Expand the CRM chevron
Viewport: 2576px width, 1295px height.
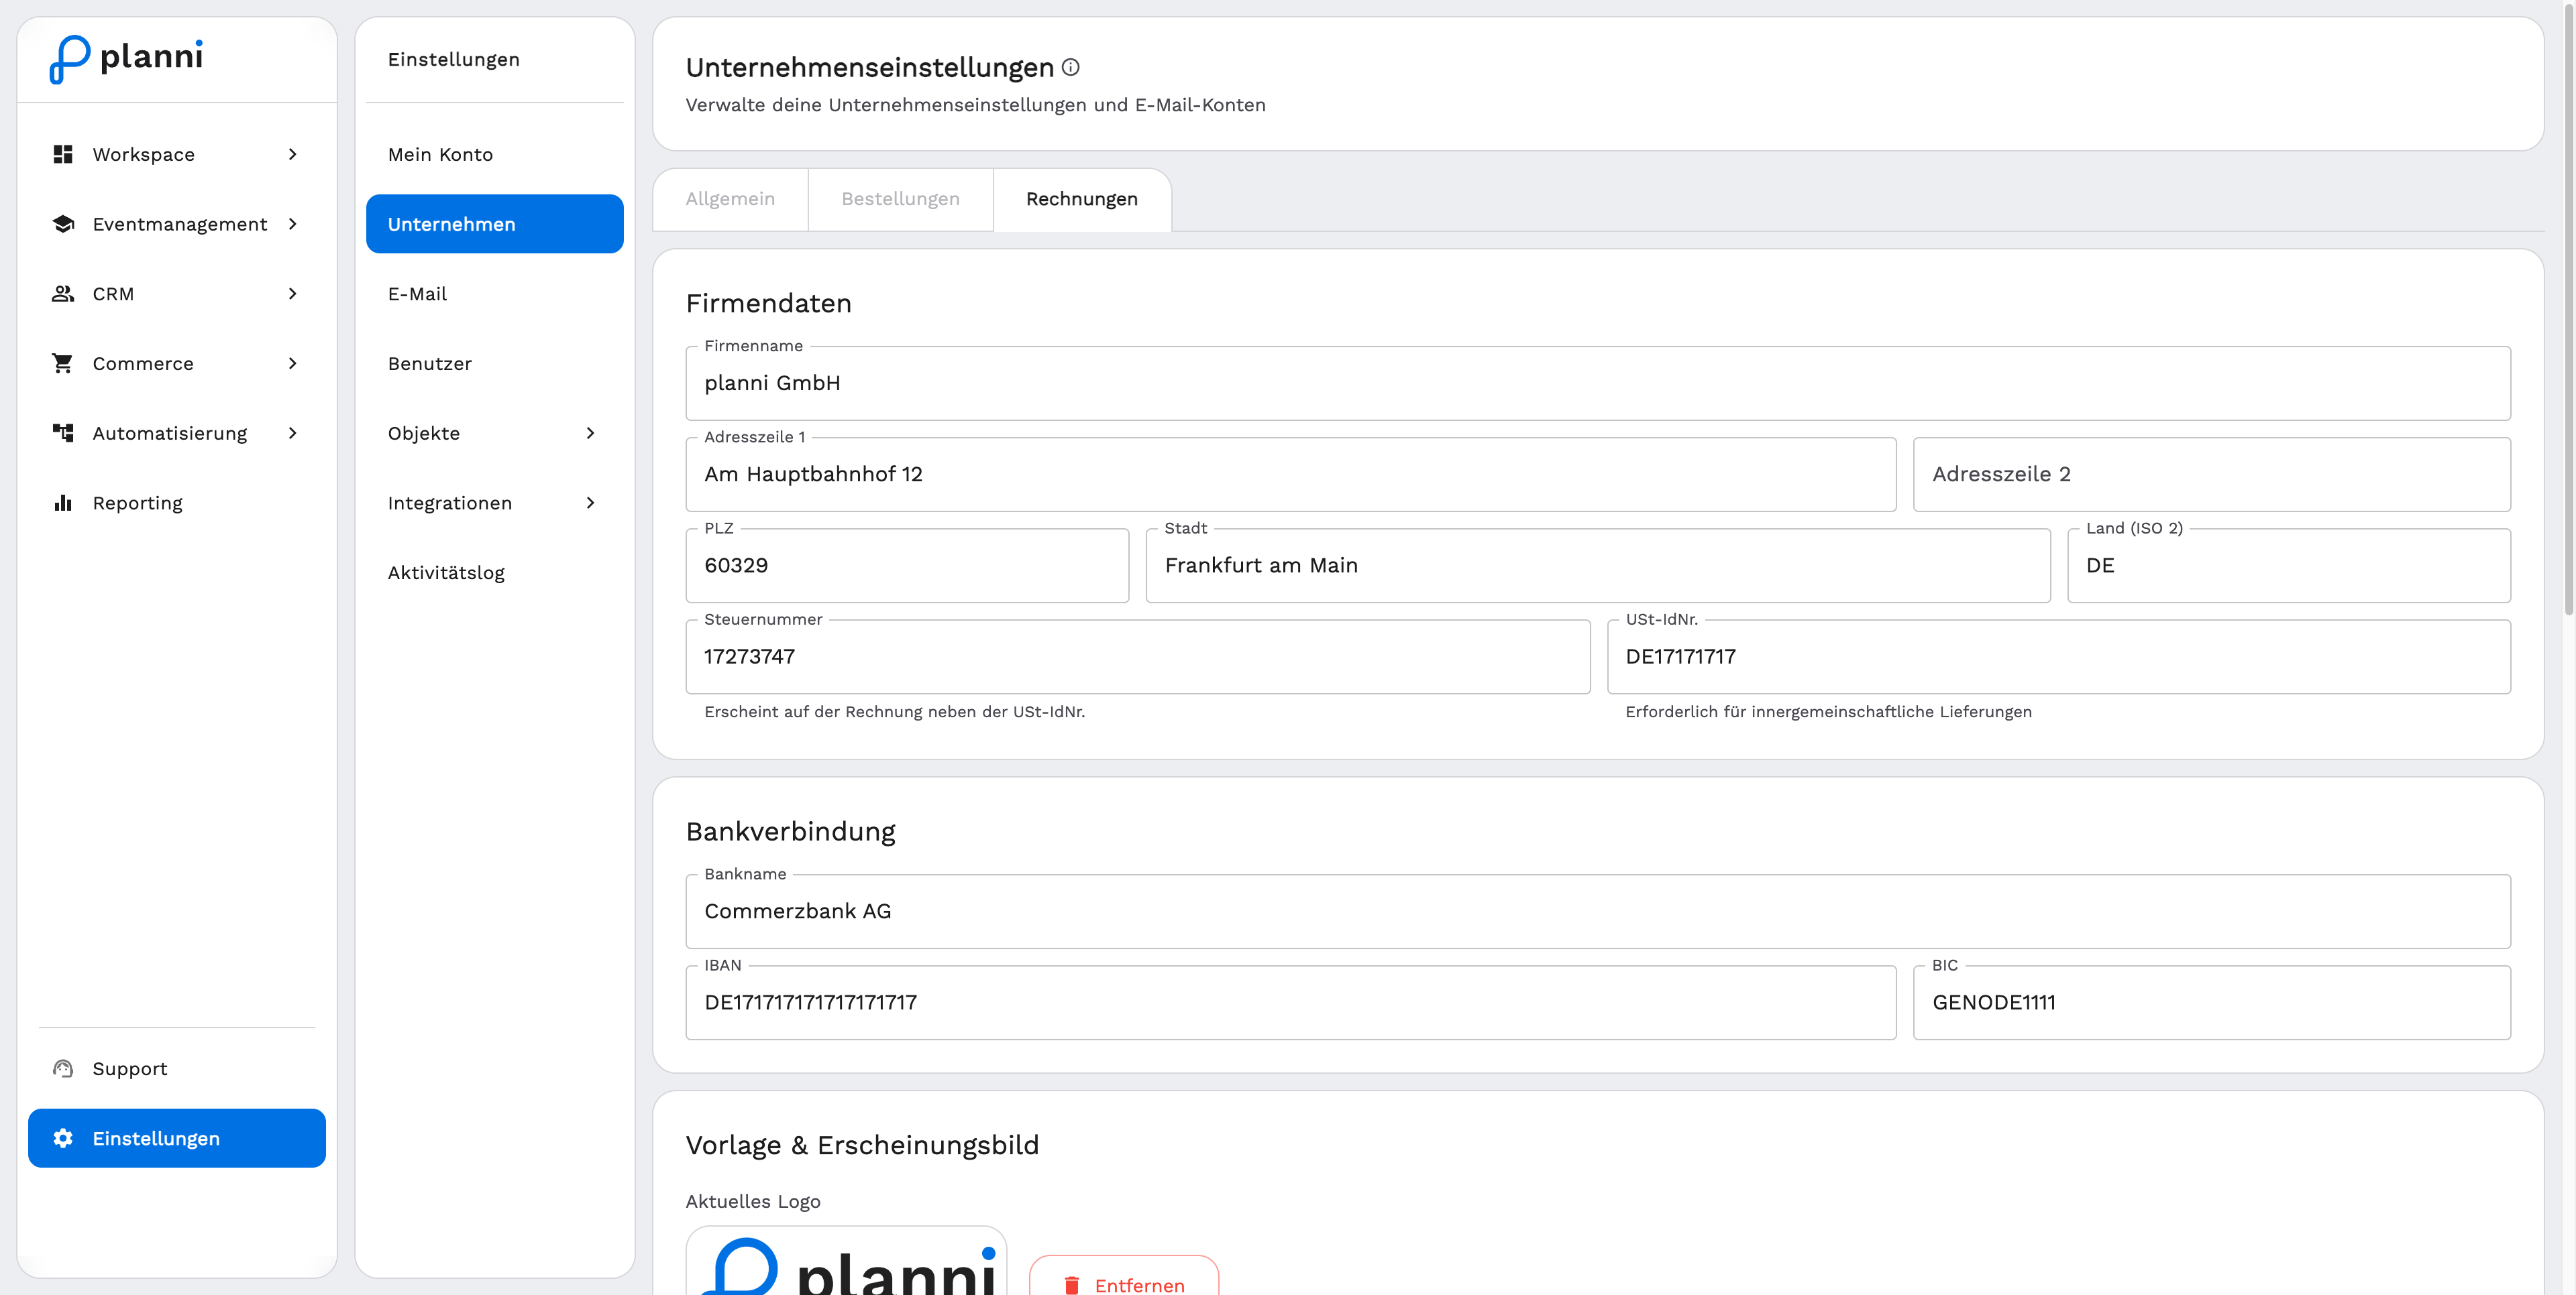(292, 294)
